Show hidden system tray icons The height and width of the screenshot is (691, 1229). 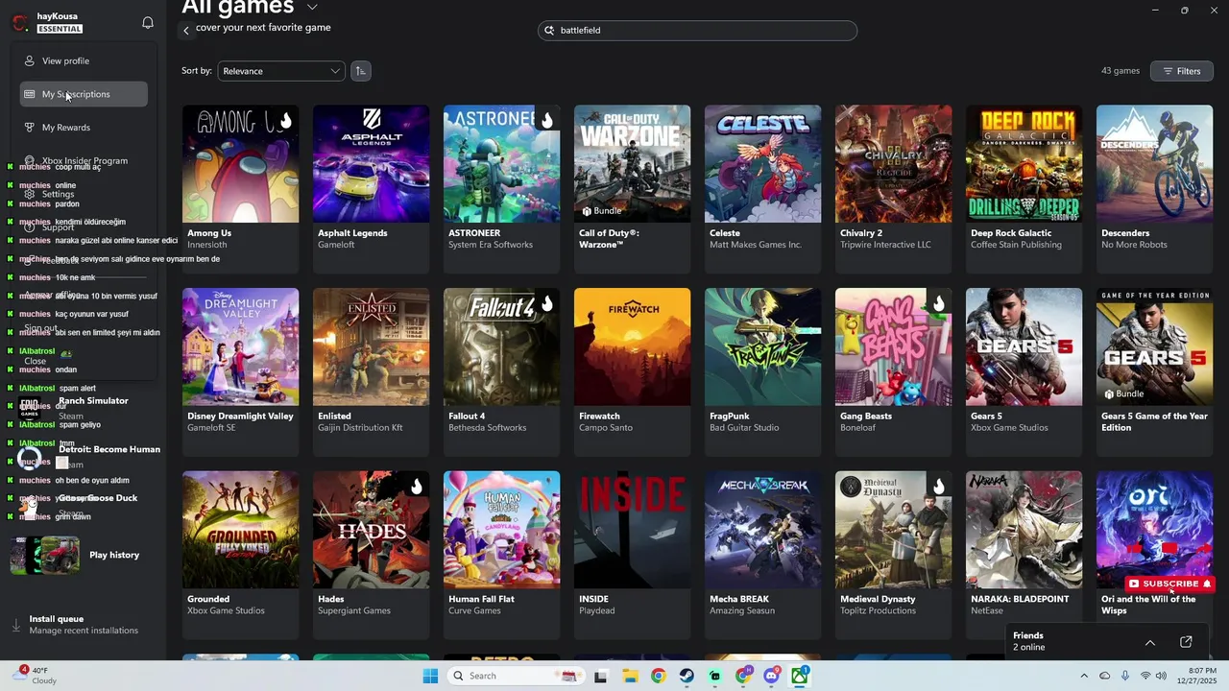[x=1084, y=676]
